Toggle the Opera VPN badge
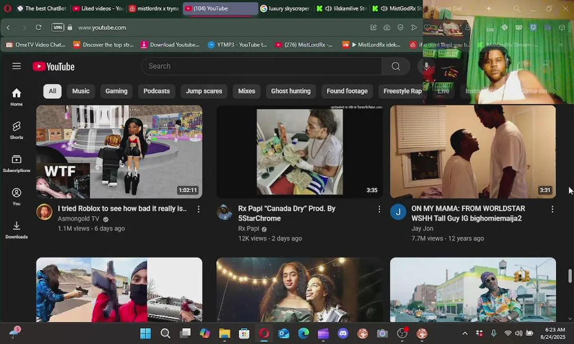Viewport: 574px width, 344px height. (x=58, y=28)
